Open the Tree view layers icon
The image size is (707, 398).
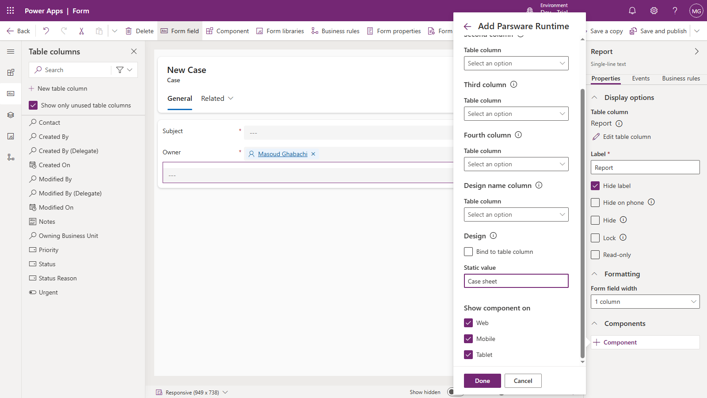coord(11,115)
